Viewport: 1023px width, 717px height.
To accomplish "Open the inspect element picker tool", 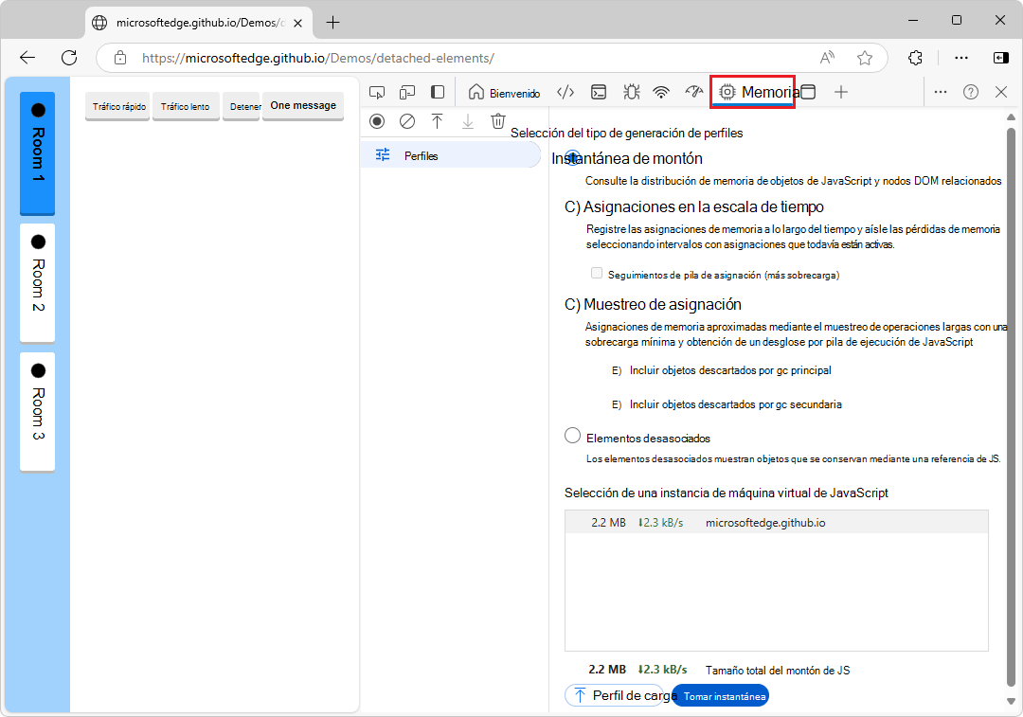I will pyautogui.click(x=377, y=93).
